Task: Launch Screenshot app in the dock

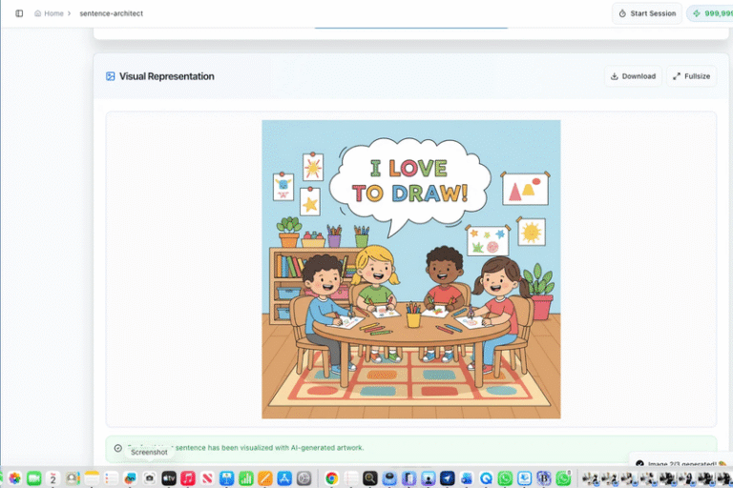Action: [x=149, y=478]
